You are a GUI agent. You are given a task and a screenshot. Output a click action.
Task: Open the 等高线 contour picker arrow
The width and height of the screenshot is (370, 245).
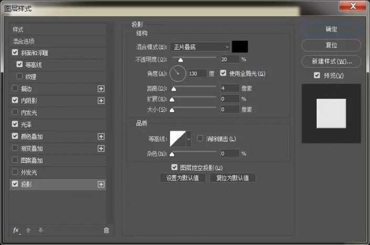[189, 139]
